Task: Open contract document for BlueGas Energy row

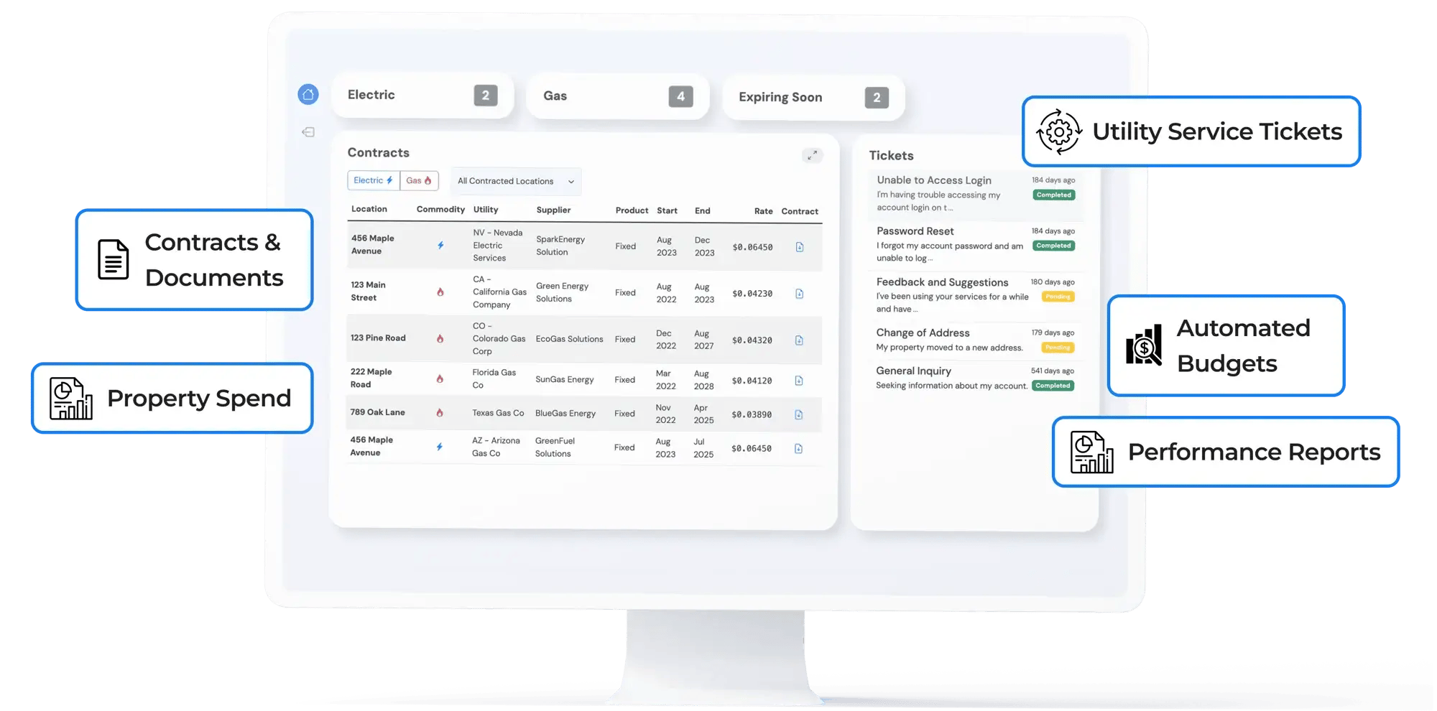Action: tap(798, 414)
